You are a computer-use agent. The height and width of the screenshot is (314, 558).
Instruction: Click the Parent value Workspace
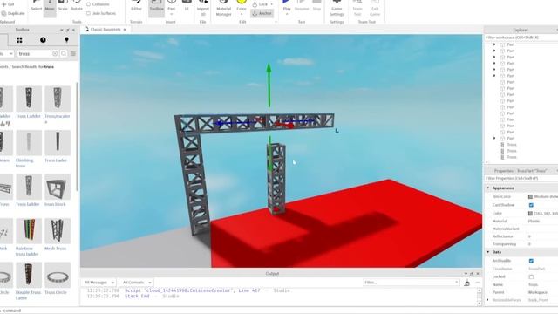[538, 292]
